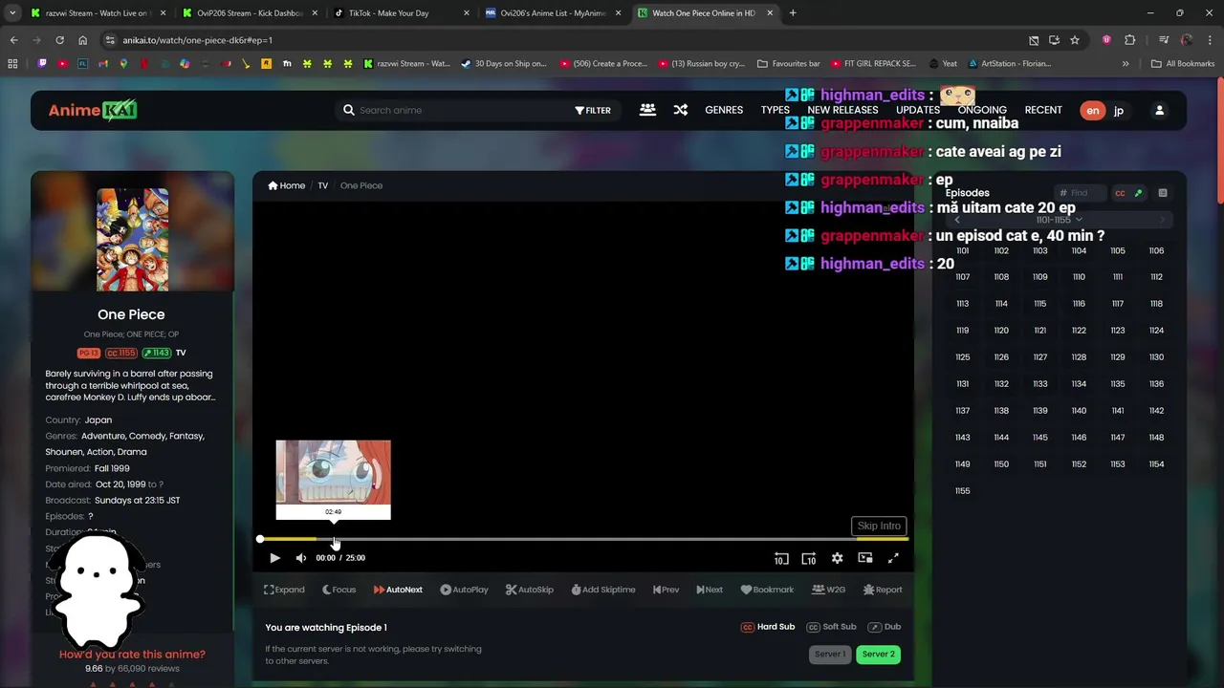Toggle Focus mode
The height and width of the screenshot is (688, 1224).
click(339, 590)
